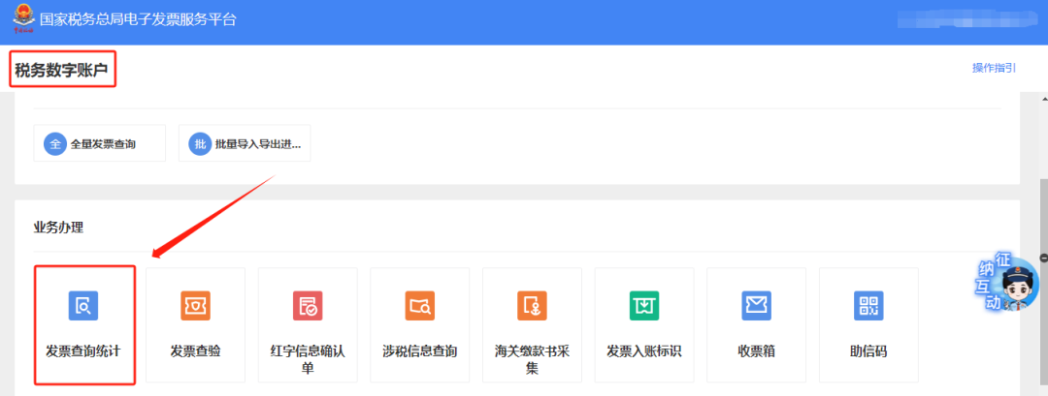
Task: Click the 批量导入导出 shortcut button
Action: [x=245, y=144]
